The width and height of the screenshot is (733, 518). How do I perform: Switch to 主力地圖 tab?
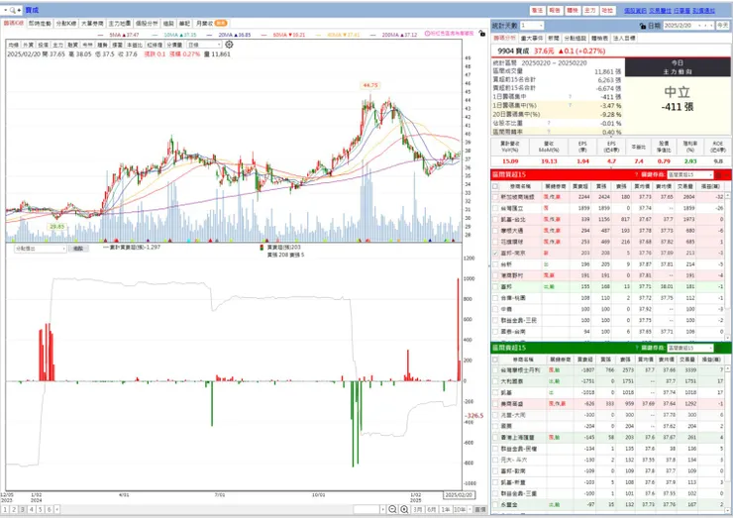119,24
